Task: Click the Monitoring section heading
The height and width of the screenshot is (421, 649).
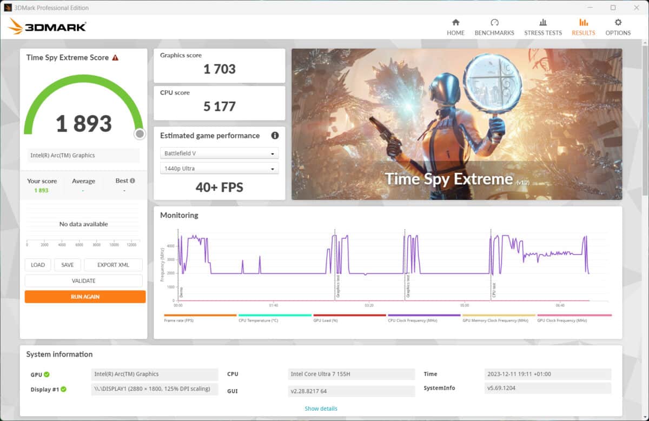Action: pyautogui.click(x=179, y=215)
